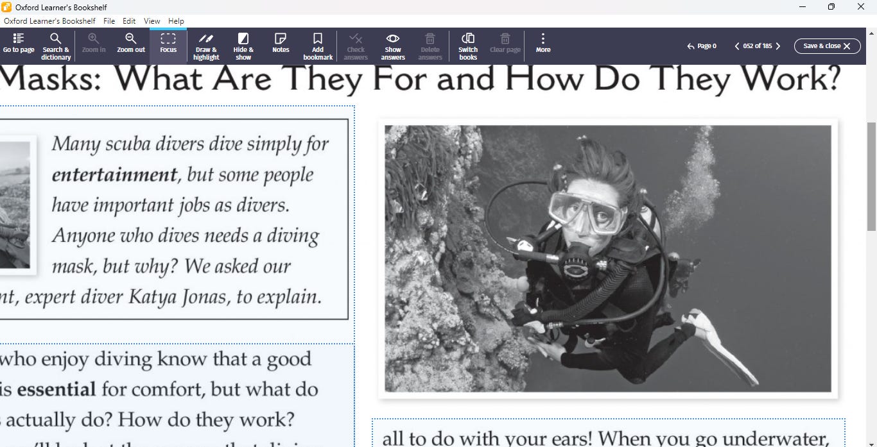Screen dimensions: 877x447
Task: Click the small partial photo at left
Action: 15,205
